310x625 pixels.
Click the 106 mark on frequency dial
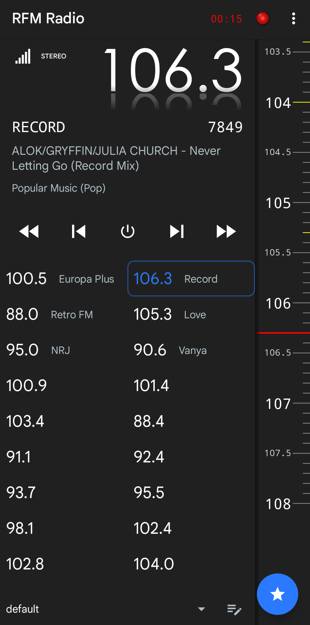278,304
